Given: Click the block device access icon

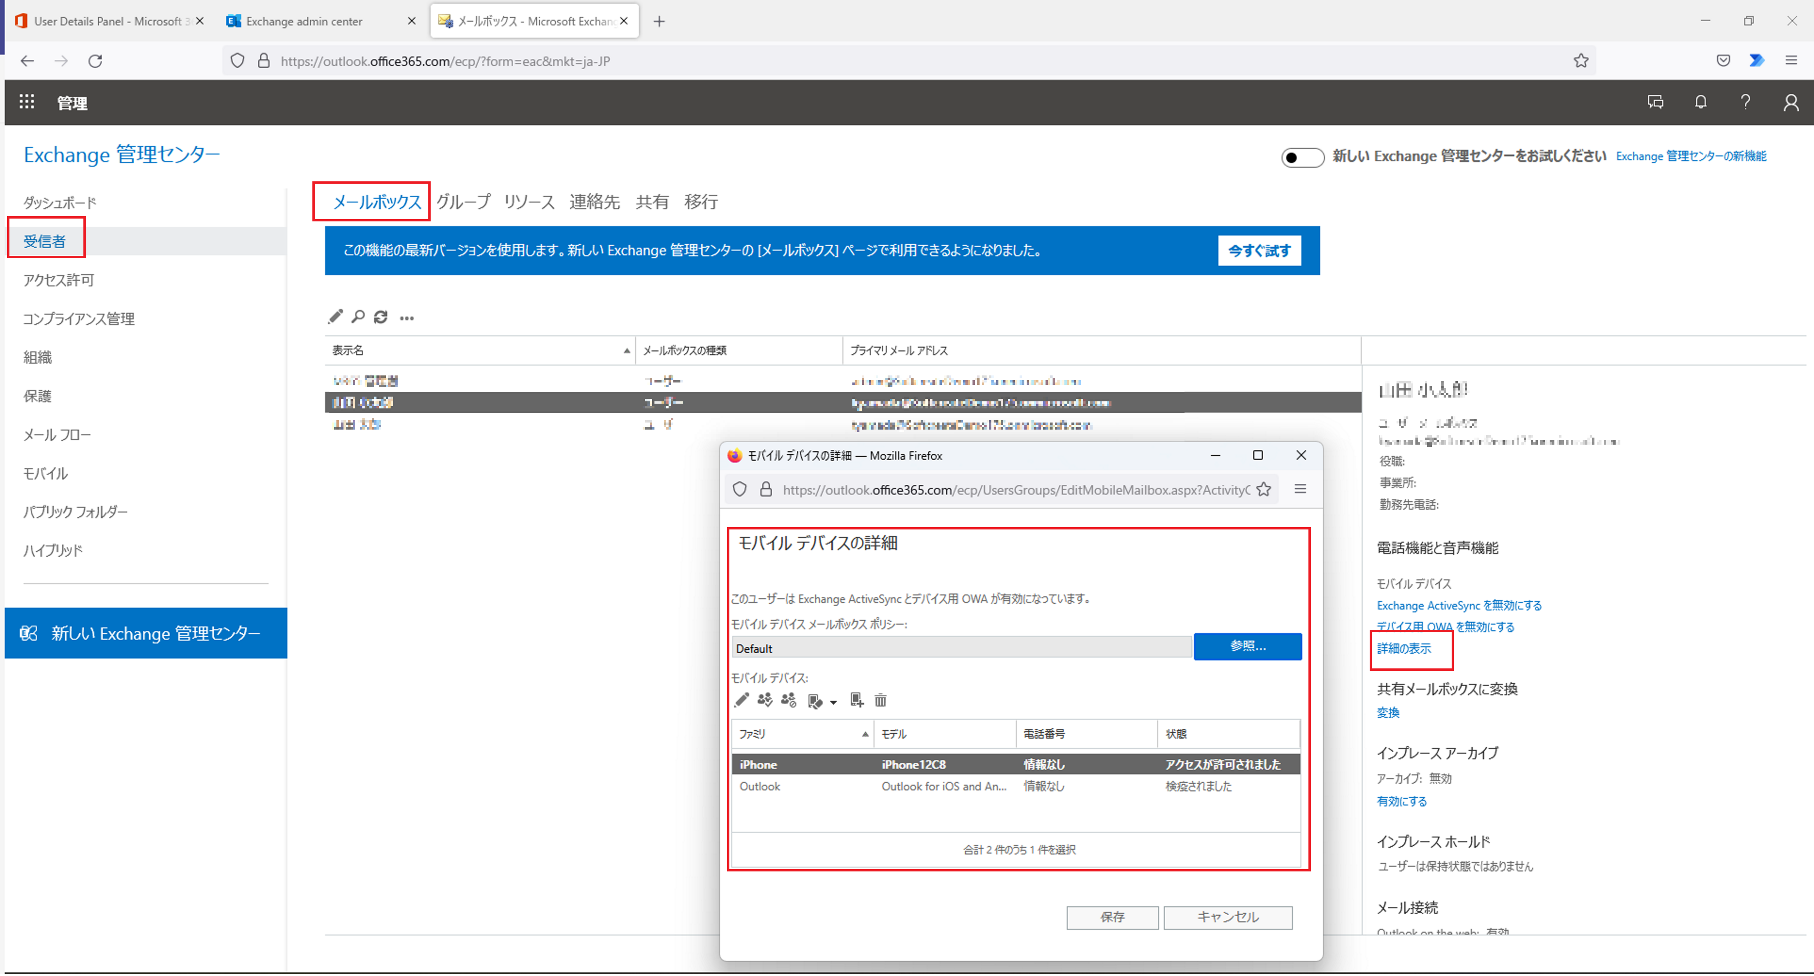Looking at the screenshot, I should 789,700.
